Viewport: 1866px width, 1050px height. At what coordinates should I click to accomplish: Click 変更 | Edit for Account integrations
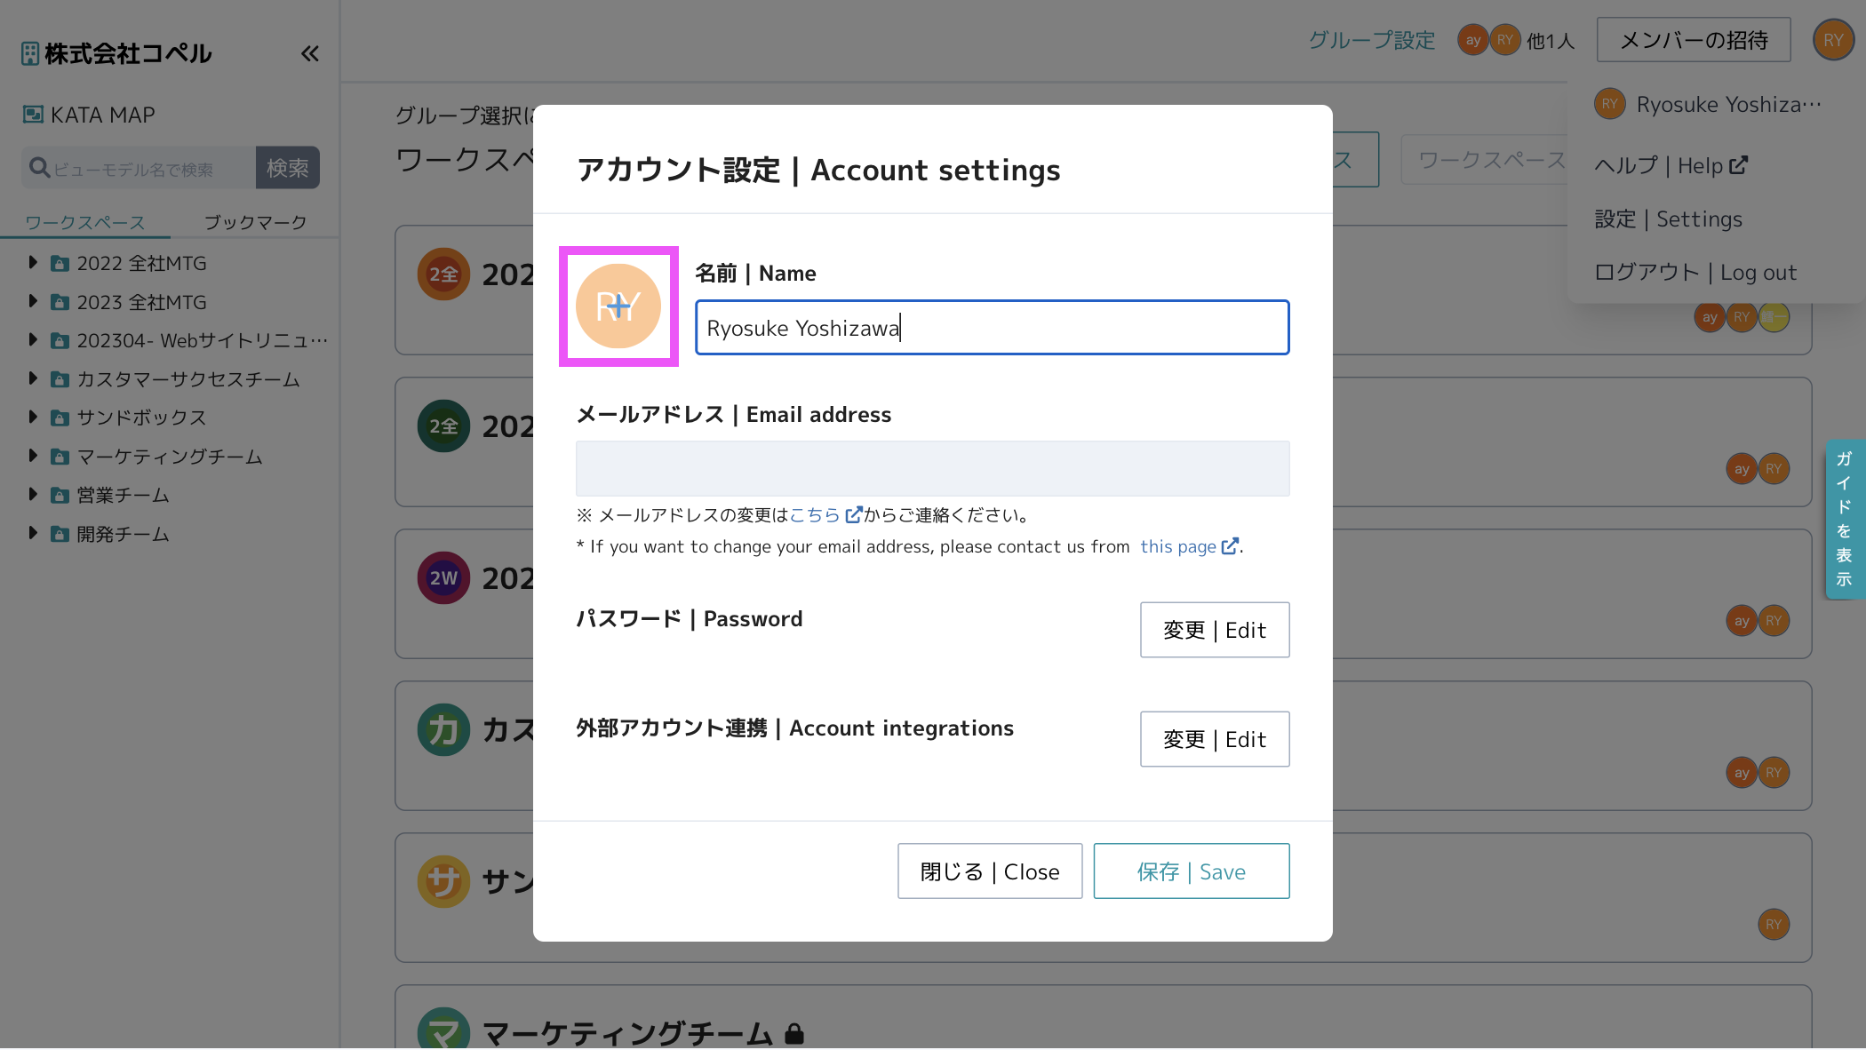tap(1215, 740)
